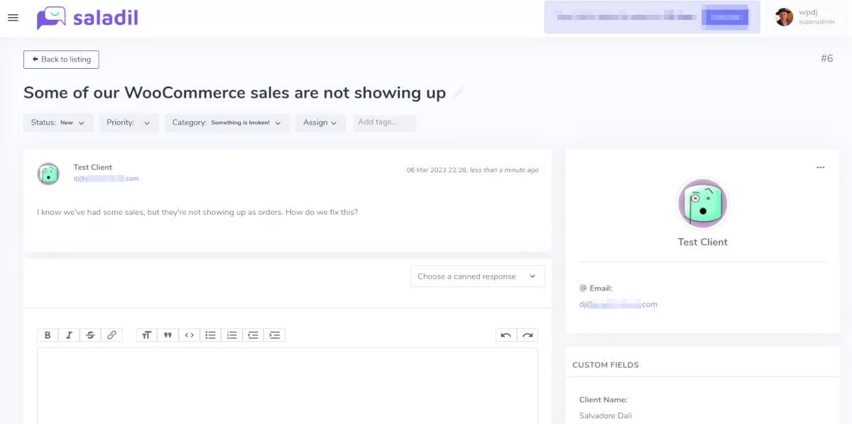This screenshot has width=852, height=424.
Task: Open the hamburger navigation menu
Action: pos(13,18)
